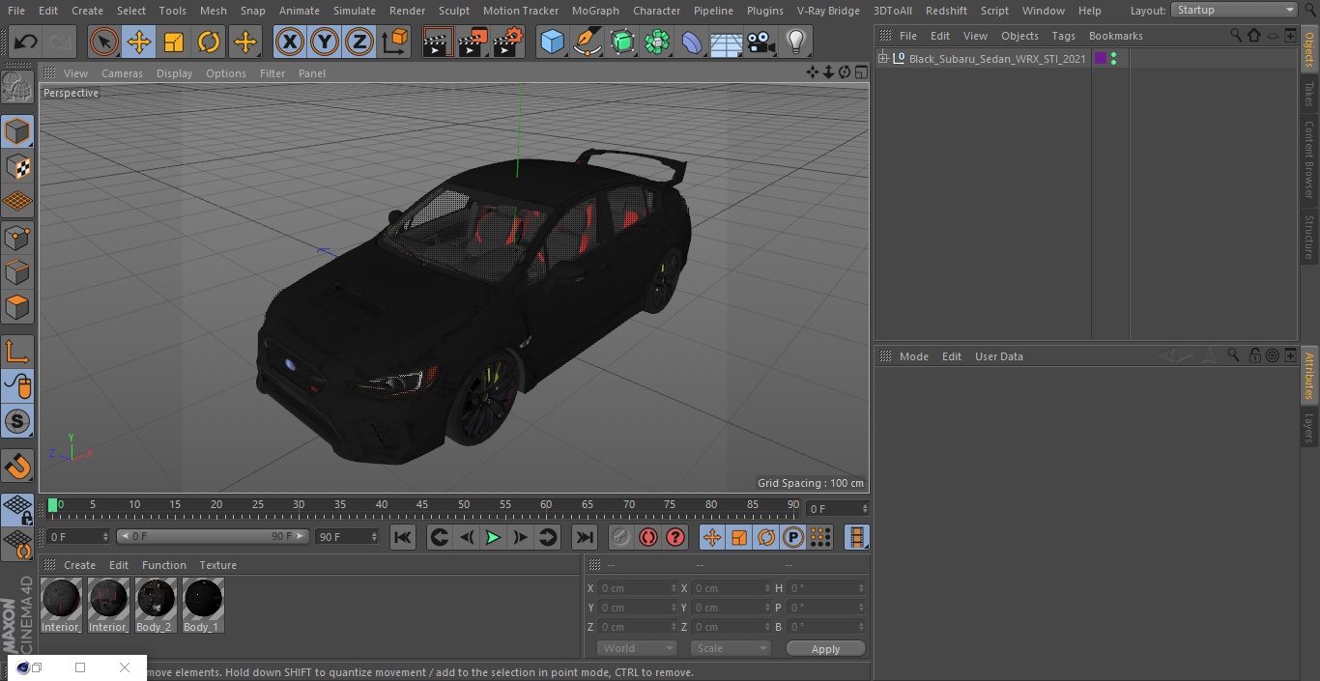Switch to Points mode
The height and width of the screenshot is (681, 1320).
tap(17, 237)
